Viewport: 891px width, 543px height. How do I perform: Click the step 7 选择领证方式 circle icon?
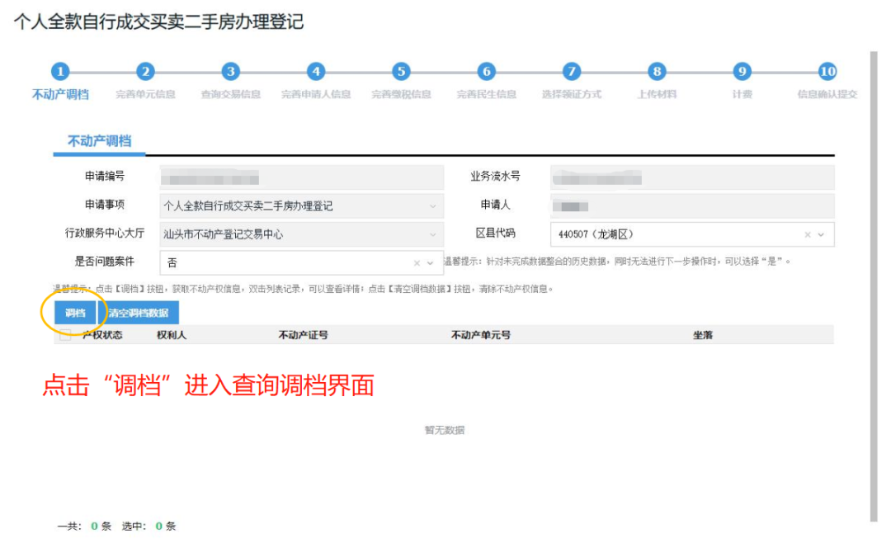click(571, 72)
